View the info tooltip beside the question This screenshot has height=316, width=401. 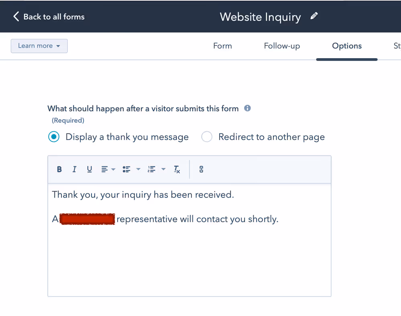pyautogui.click(x=247, y=108)
